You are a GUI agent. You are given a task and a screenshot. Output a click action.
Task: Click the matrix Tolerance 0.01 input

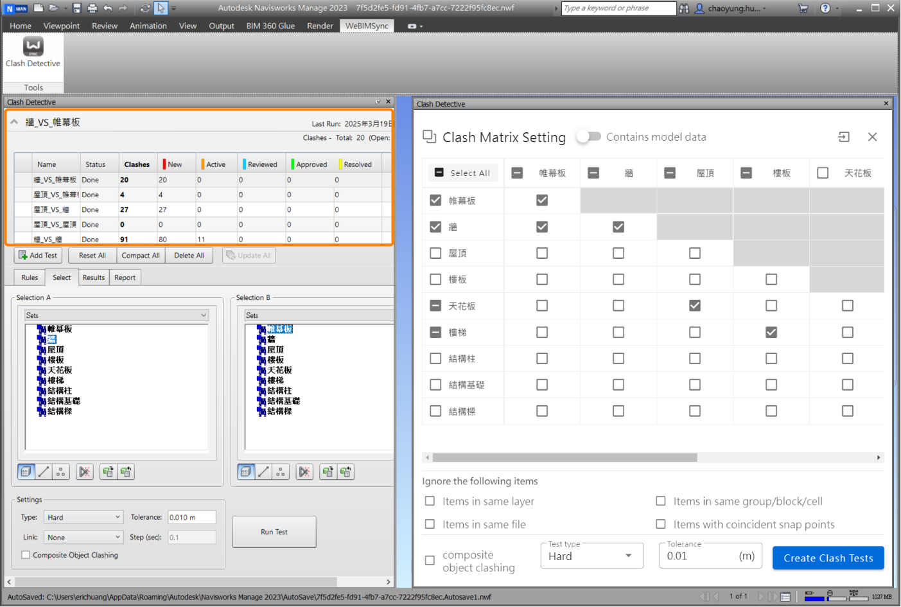(x=710, y=556)
